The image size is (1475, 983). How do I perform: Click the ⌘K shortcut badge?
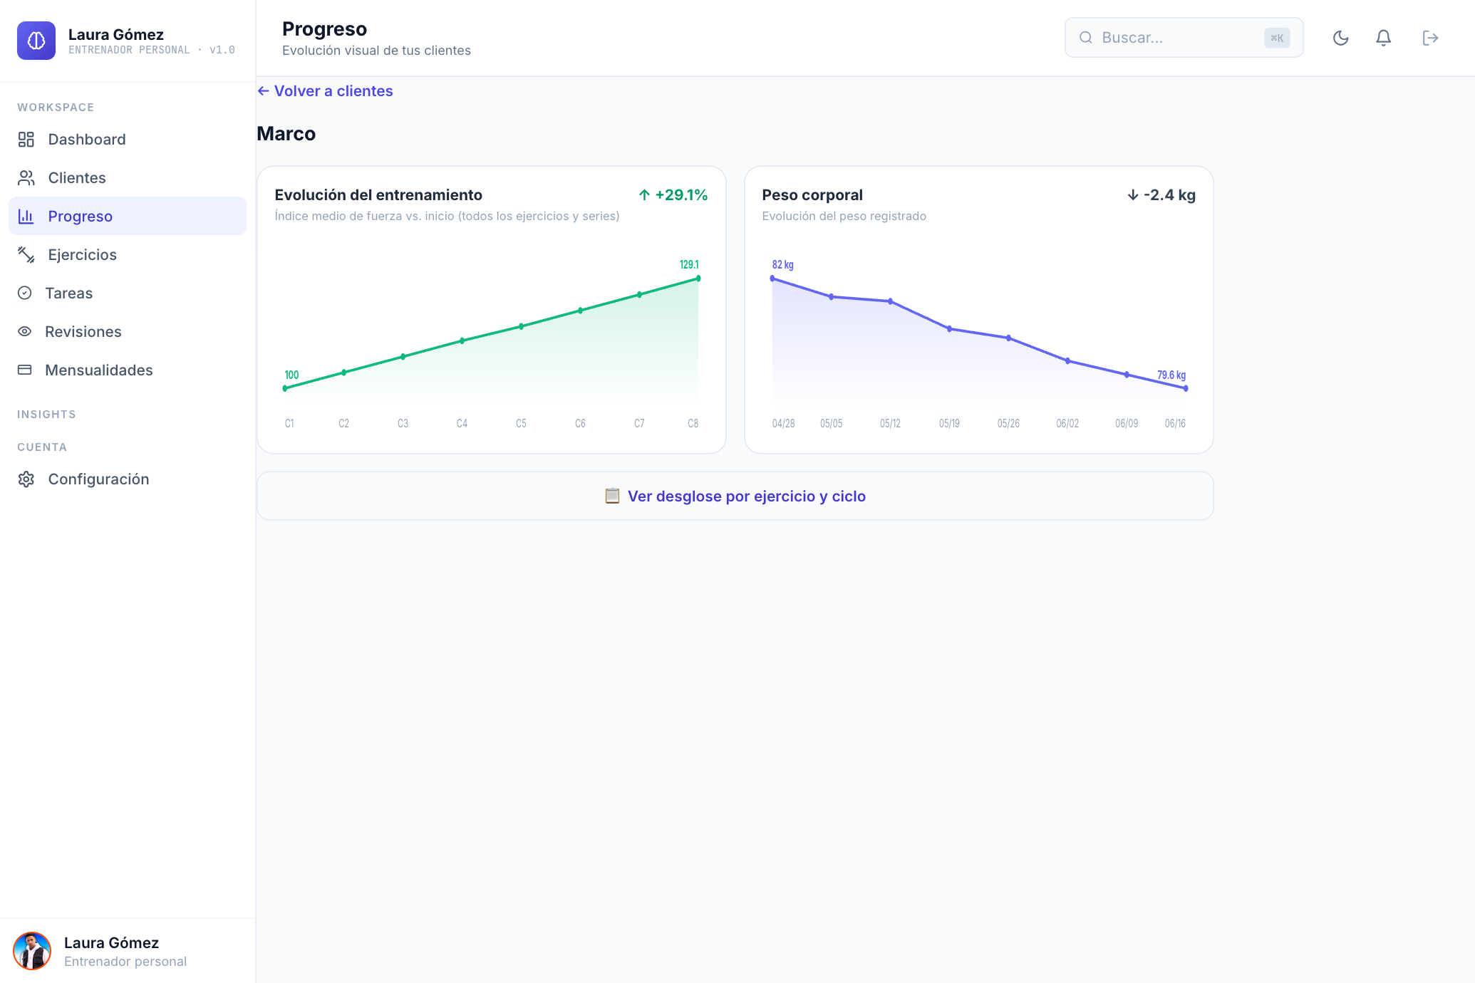pyautogui.click(x=1277, y=38)
